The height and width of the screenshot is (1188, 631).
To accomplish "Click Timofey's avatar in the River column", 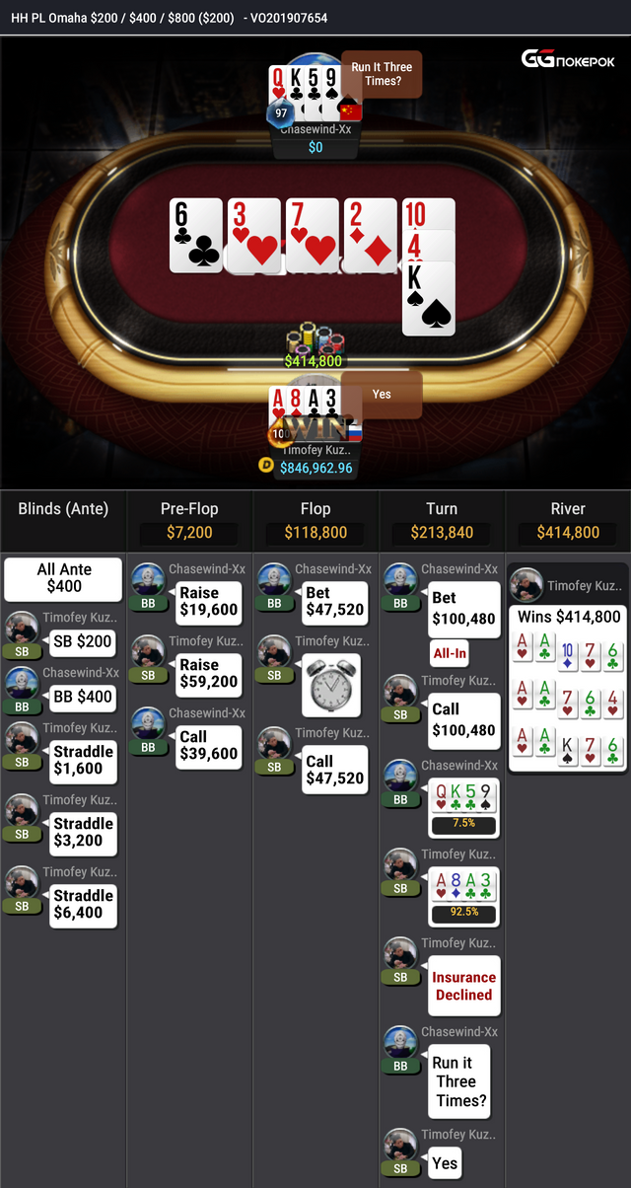I will tap(526, 585).
